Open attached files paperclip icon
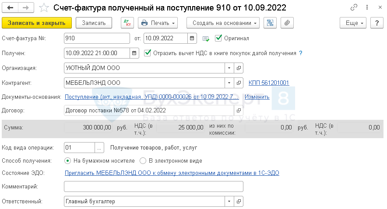This screenshot has width=387, height=209. 287,23
